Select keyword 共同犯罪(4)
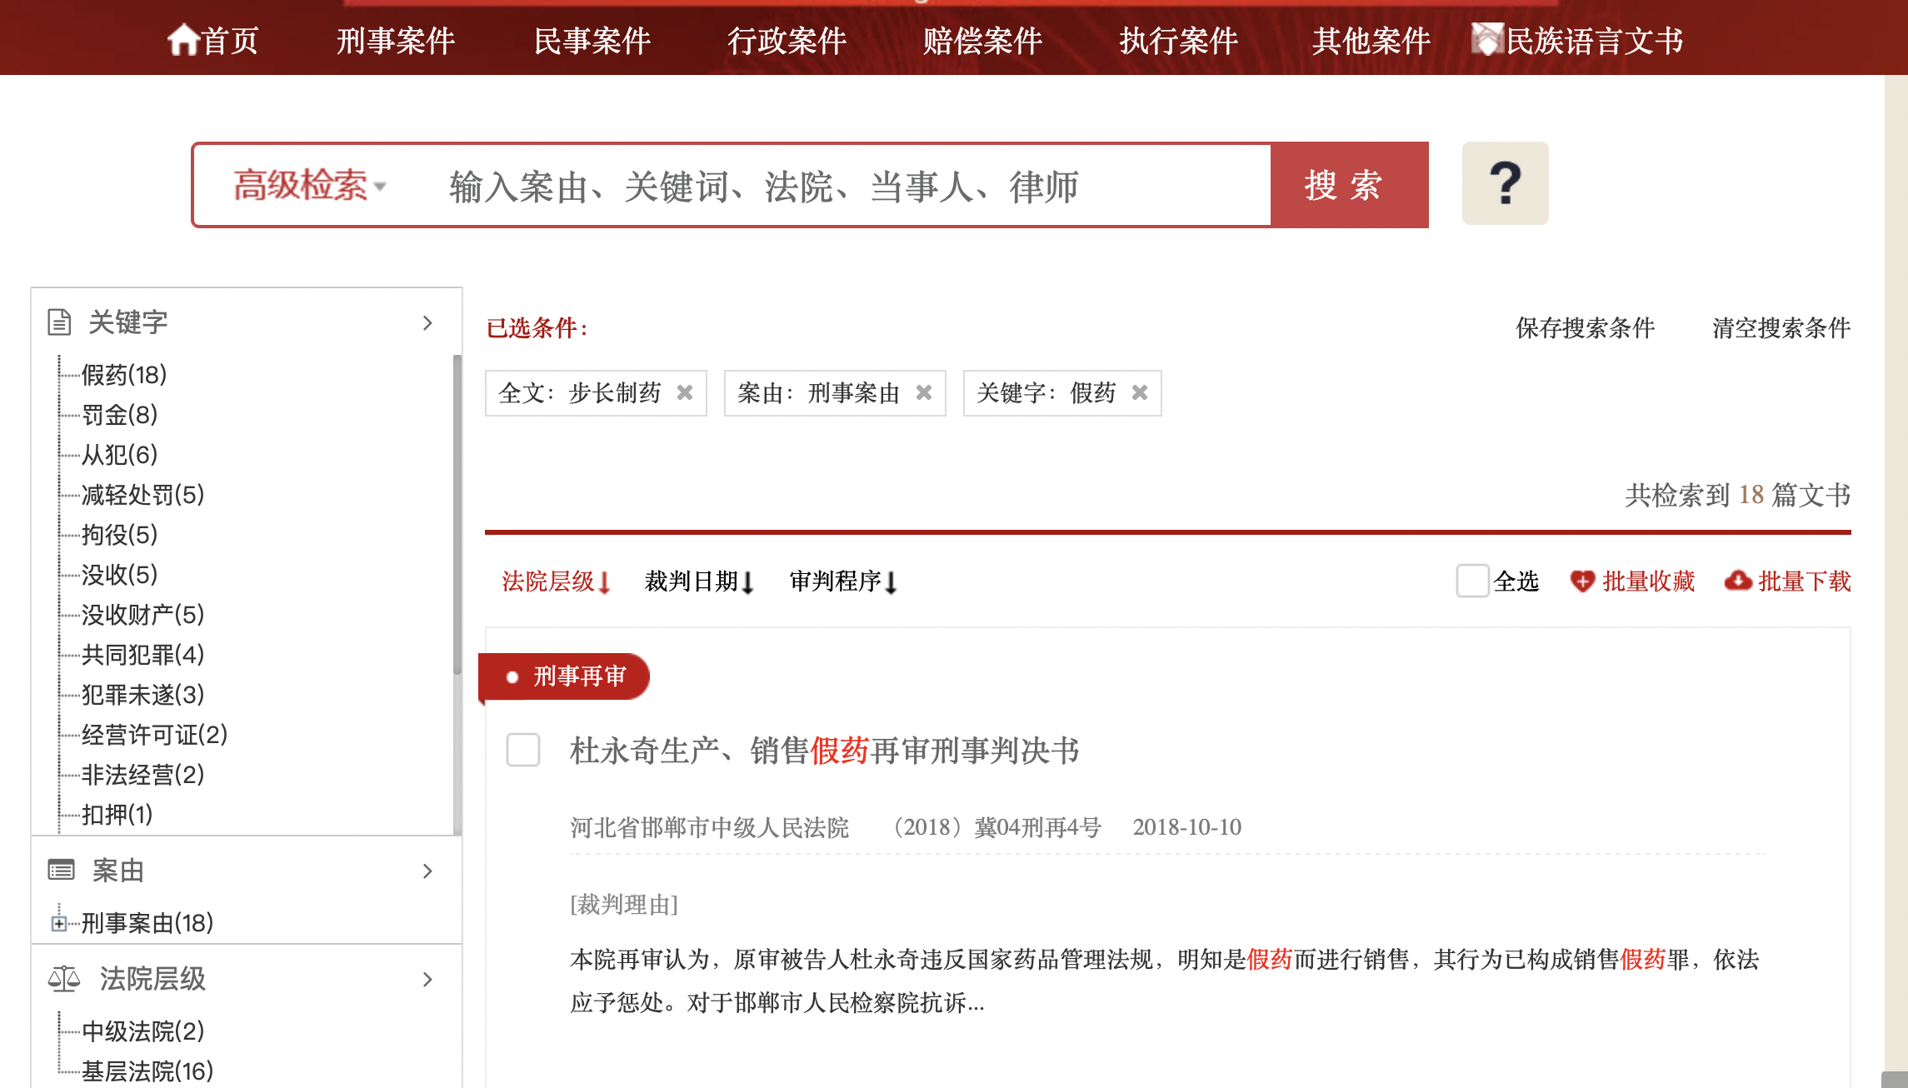The height and width of the screenshot is (1088, 1908). click(142, 654)
